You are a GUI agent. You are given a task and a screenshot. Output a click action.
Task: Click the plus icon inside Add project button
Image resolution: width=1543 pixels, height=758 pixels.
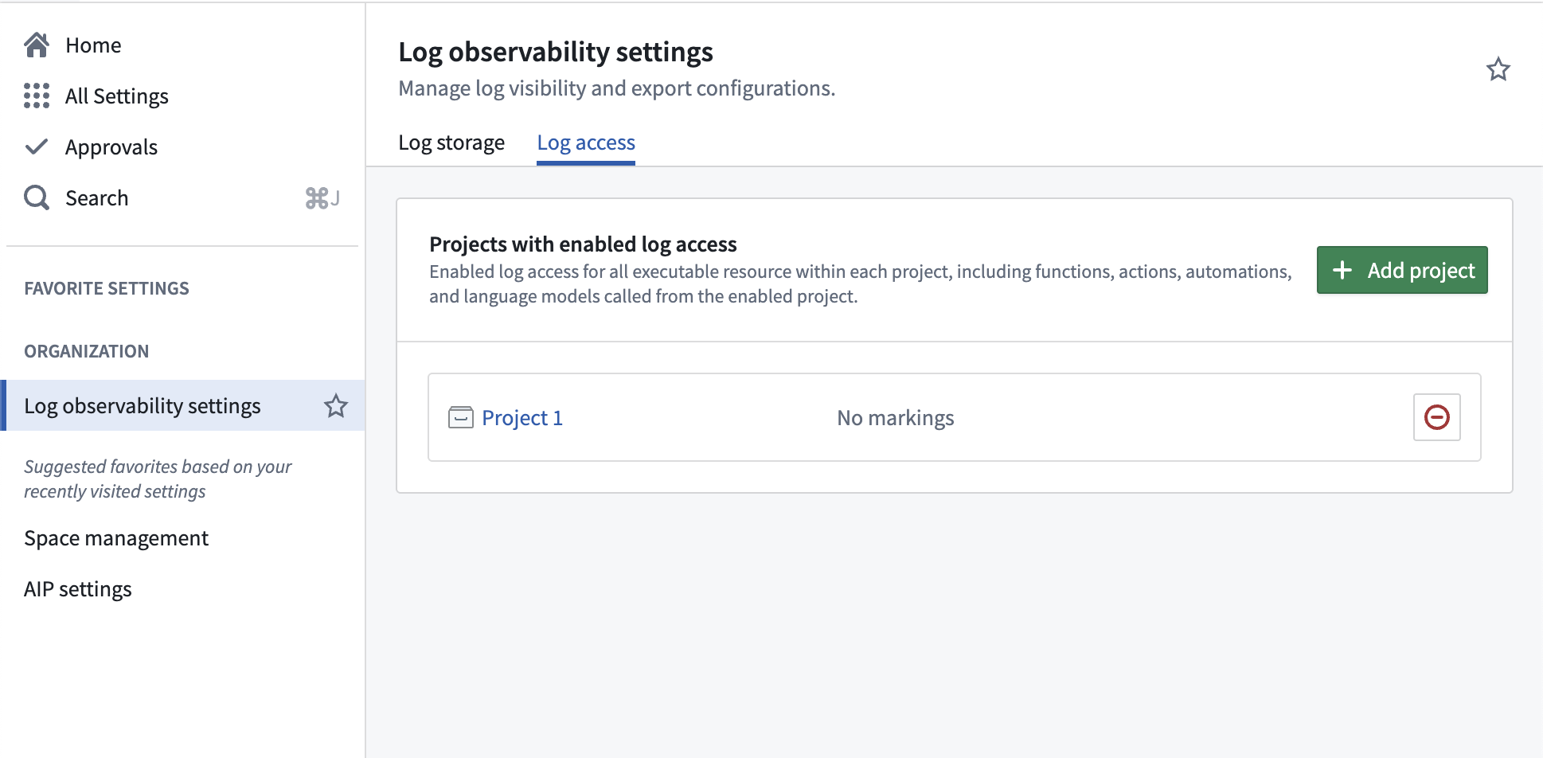tap(1343, 270)
